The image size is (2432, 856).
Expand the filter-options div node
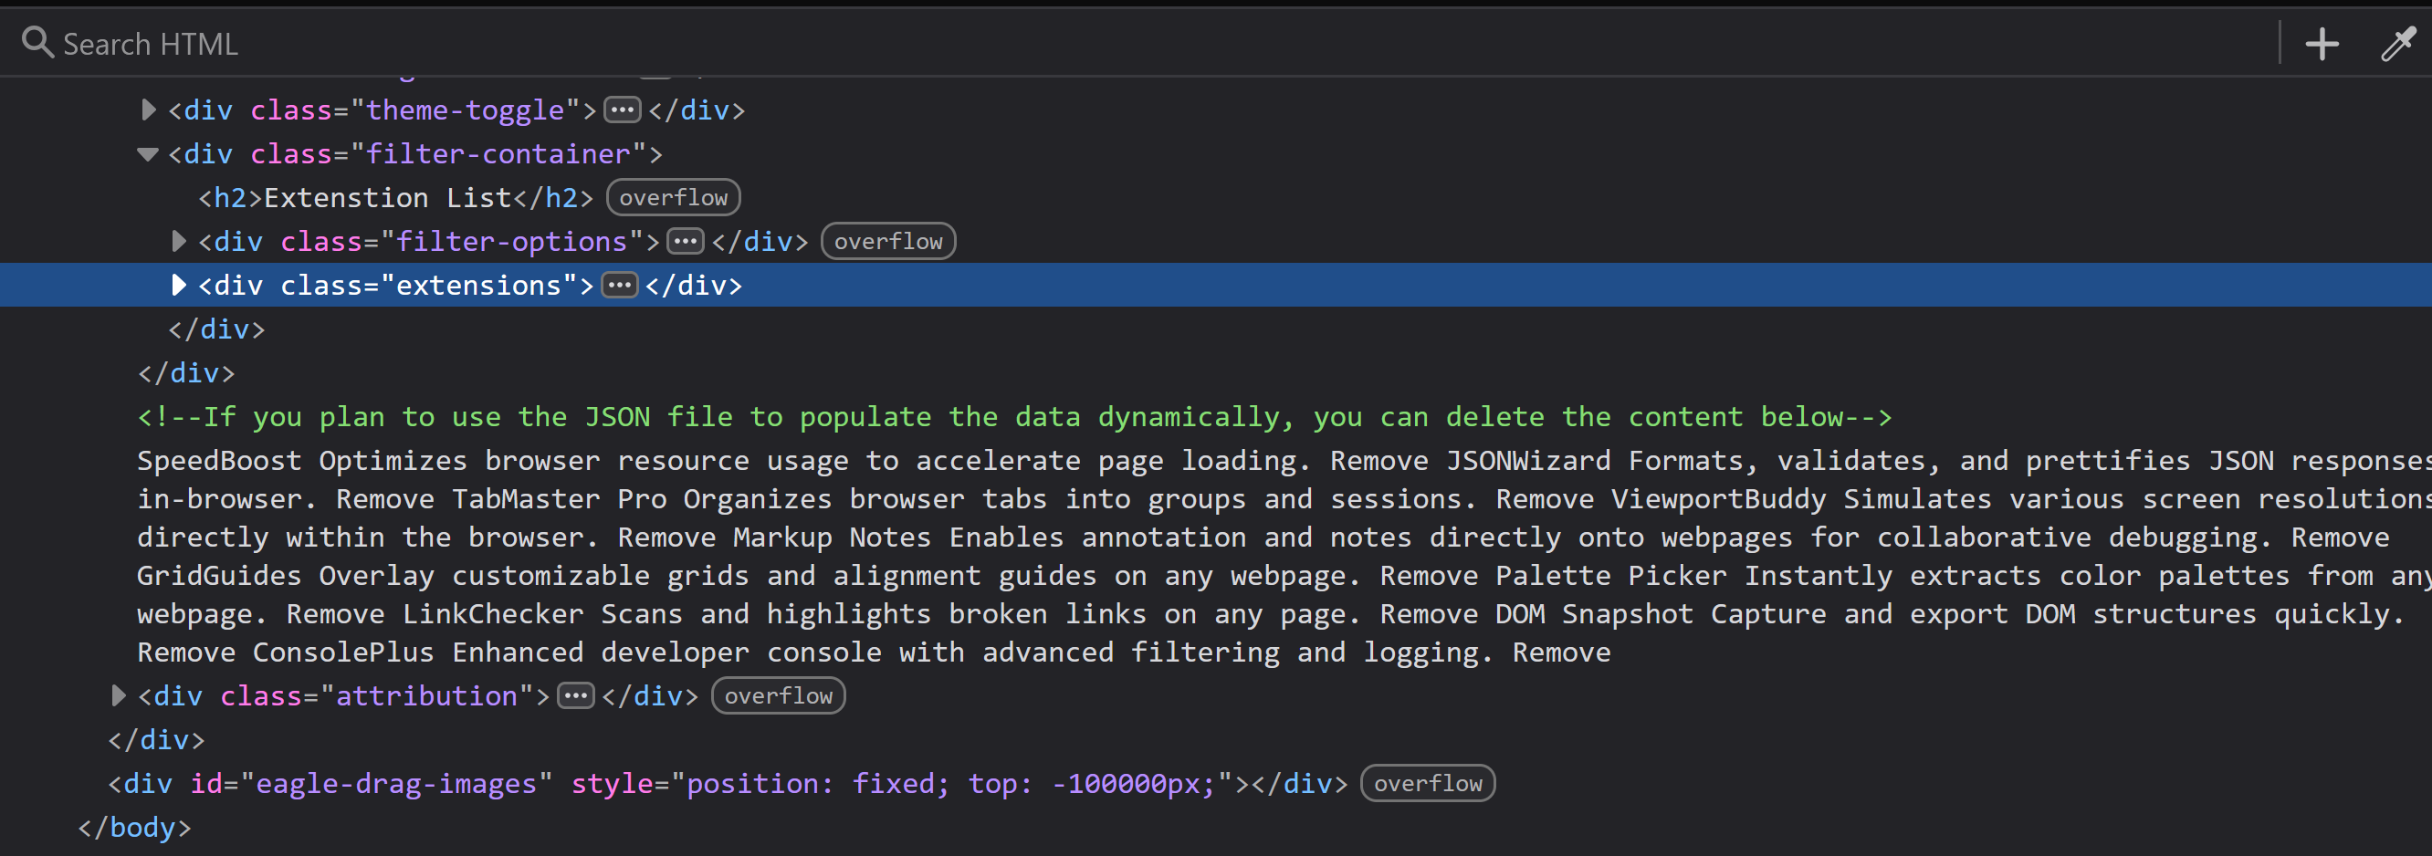[x=178, y=242]
